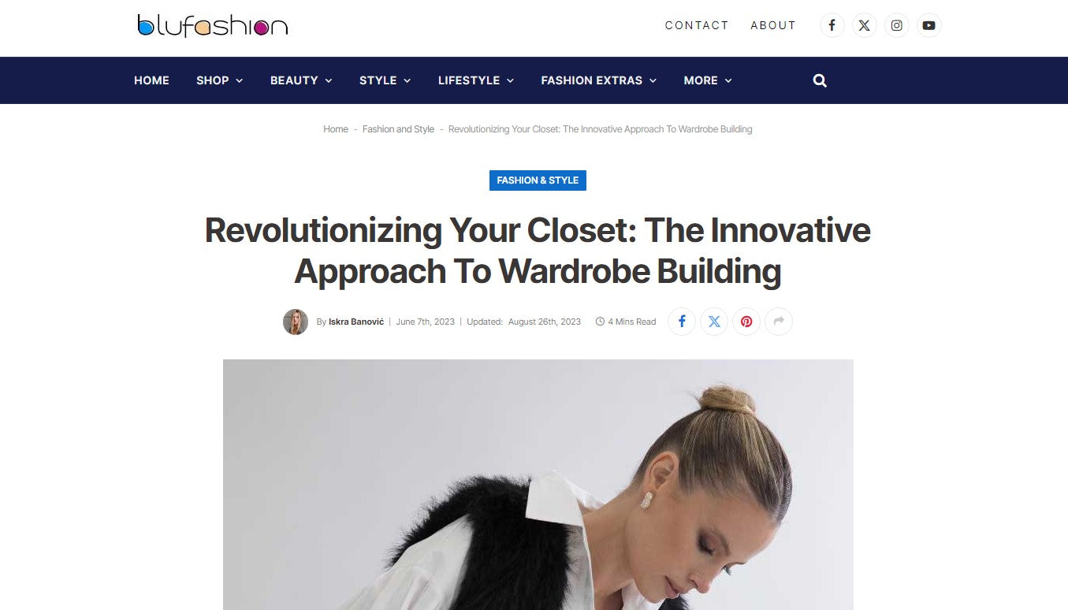Open the Facebook page icon in header
This screenshot has width=1068, height=610.
click(x=832, y=25)
